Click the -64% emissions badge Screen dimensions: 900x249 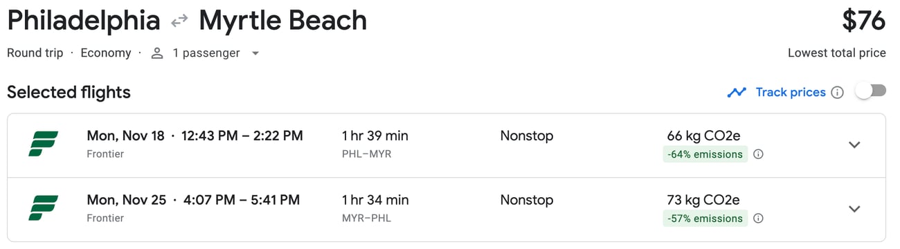tap(705, 154)
